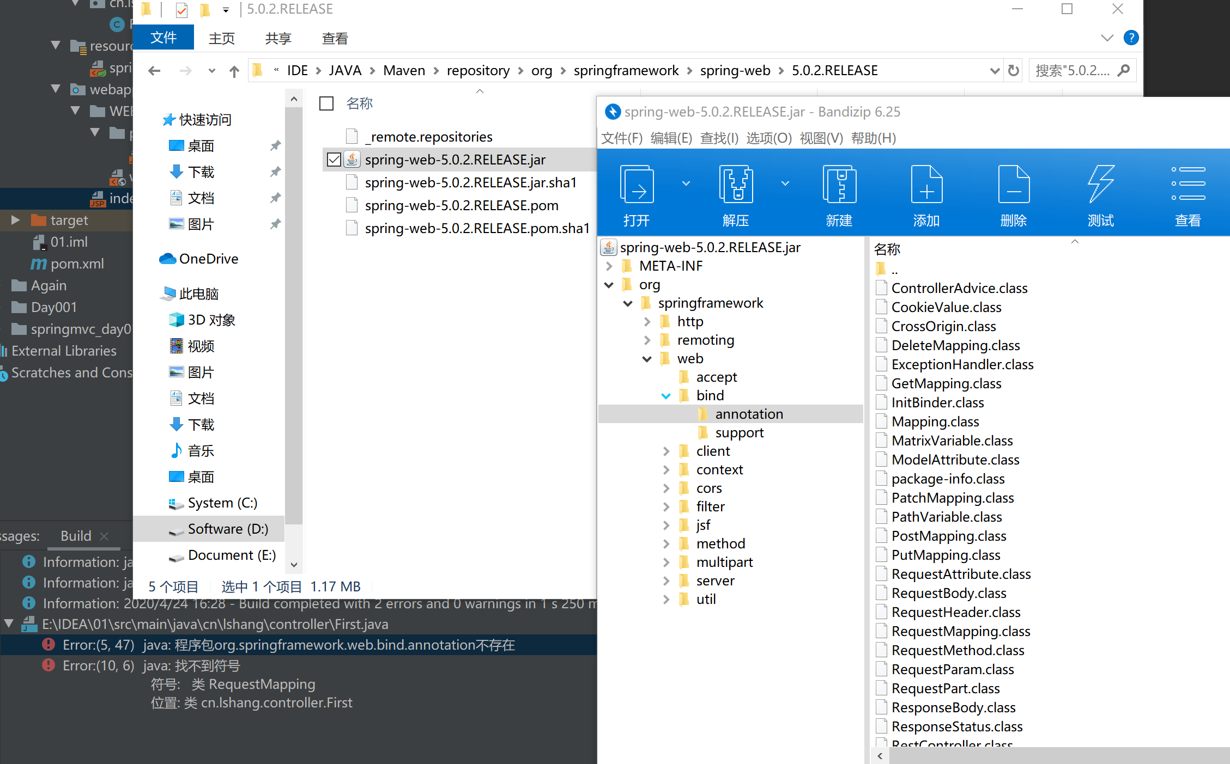Click the Bandizip Extract (解压) toolbar icon
The image size is (1230, 764).
pos(736,185)
